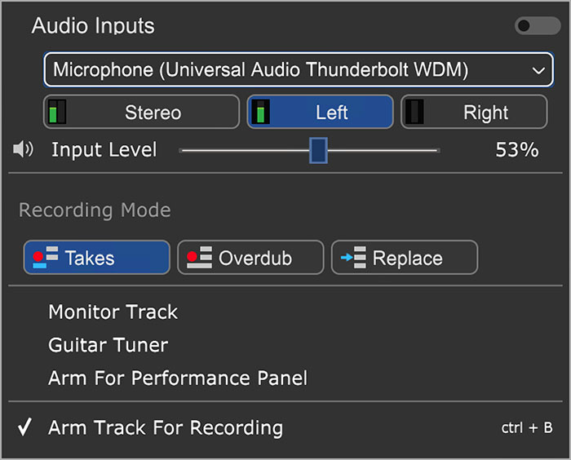The image size is (571, 460).
Task: Click the Left channel level meter icon
Action: click(x=261, y=112)
